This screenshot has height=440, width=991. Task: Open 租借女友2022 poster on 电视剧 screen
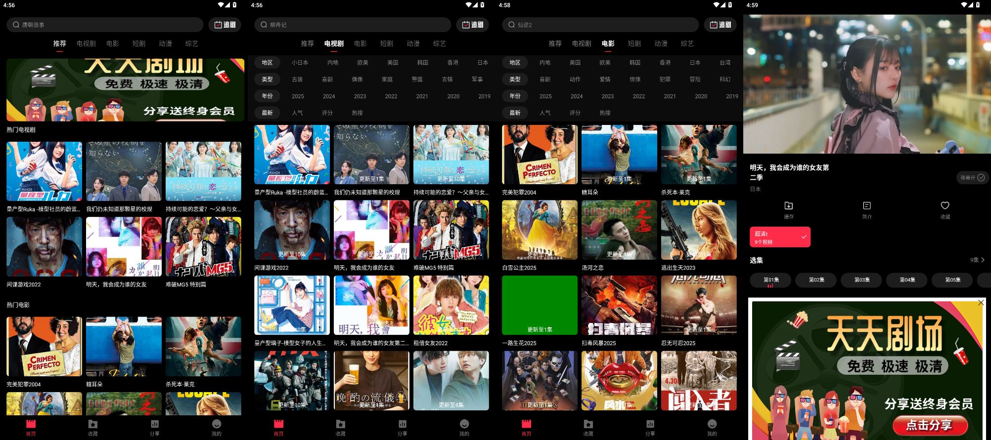coord(451,305)
